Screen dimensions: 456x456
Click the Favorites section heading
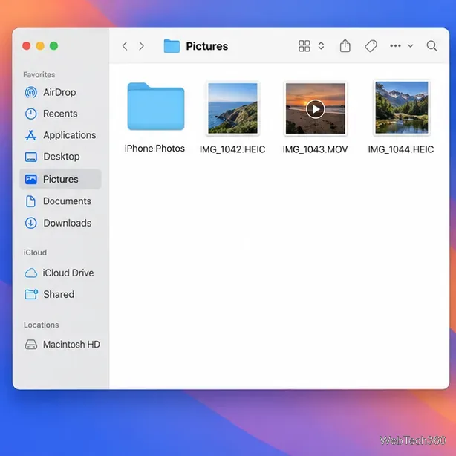(39, 75)
